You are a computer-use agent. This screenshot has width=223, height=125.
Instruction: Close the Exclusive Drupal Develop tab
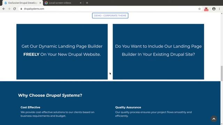pos(40,3)
